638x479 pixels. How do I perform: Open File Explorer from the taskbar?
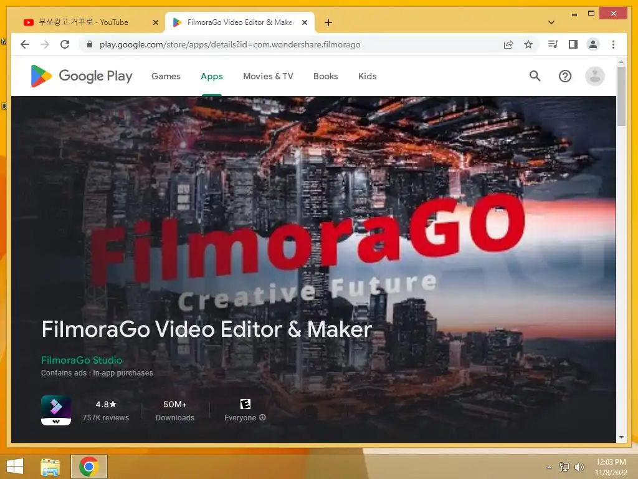(50, 467)
